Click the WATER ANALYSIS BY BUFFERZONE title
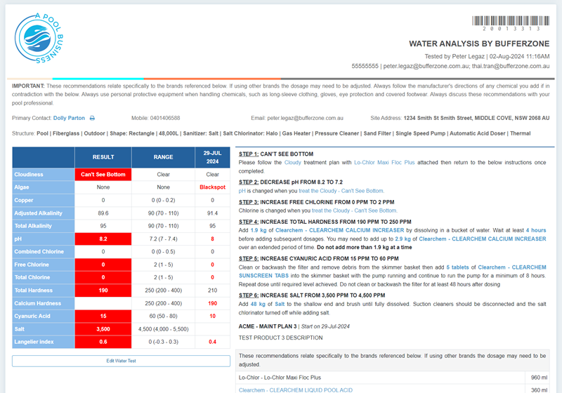Screen dimensions: 562x393 479,44
